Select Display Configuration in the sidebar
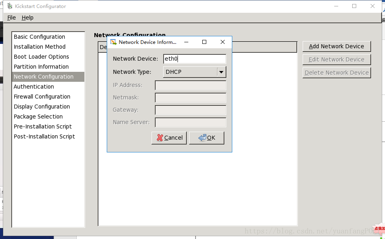The height and width of the screenshot is (239, 385). [48, 107]
